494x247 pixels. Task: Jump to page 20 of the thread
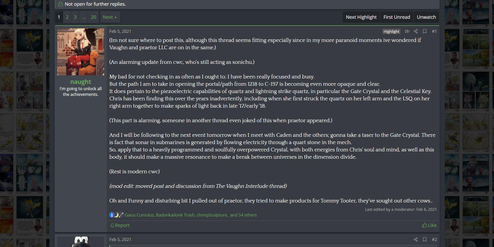[x=93, y=17]
